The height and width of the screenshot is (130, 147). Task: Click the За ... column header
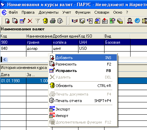(37, 75)
